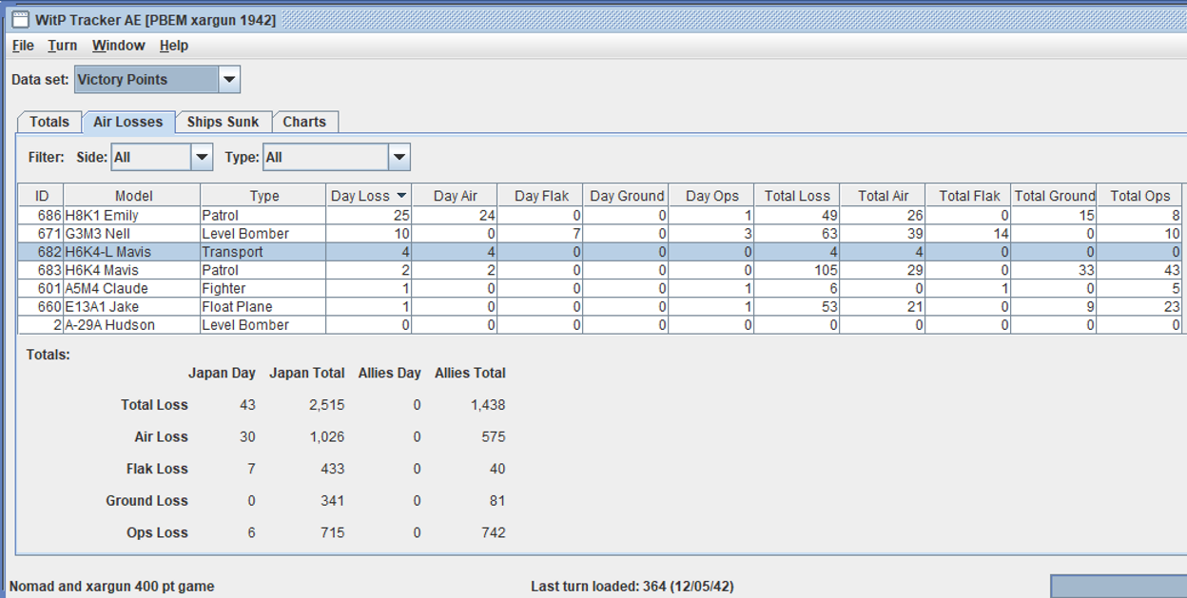Sort by Day Ops column header
The width and height of the screenshot is (1187, 598).
pyautogui.click(x=712, y=196)
